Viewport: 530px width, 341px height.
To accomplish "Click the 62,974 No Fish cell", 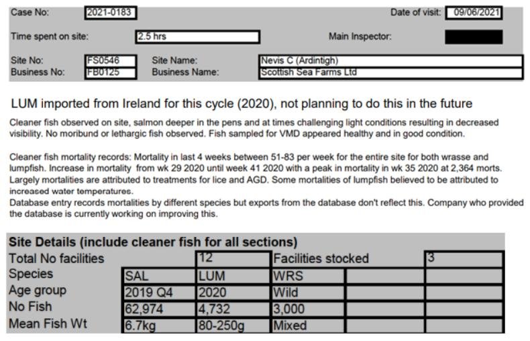I will [159, 309].
